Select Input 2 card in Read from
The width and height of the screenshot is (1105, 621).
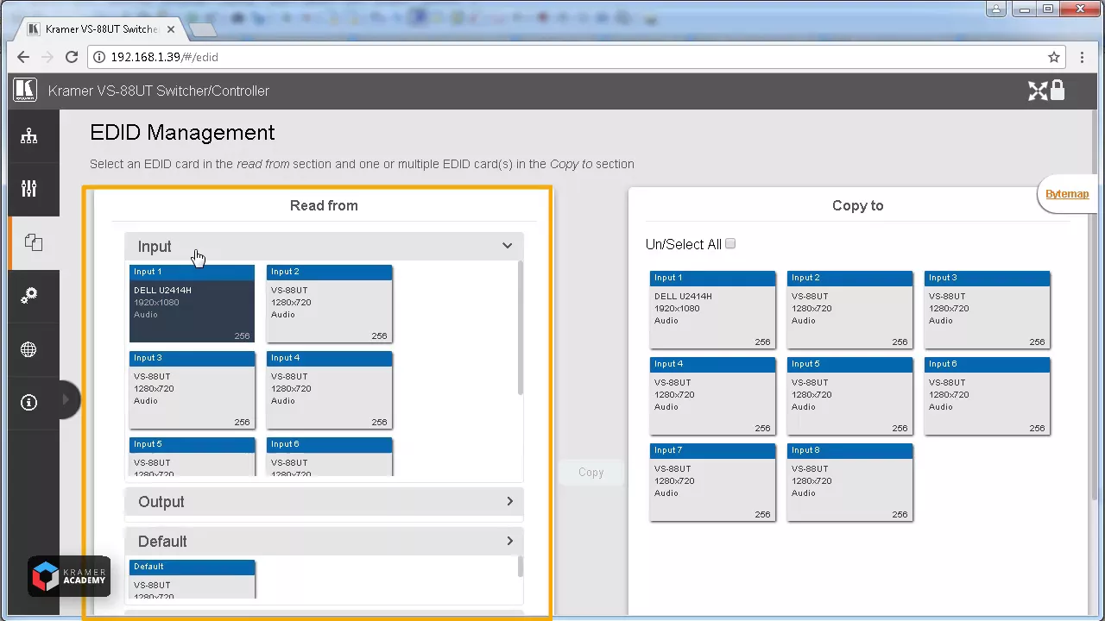tap(329, 304)
